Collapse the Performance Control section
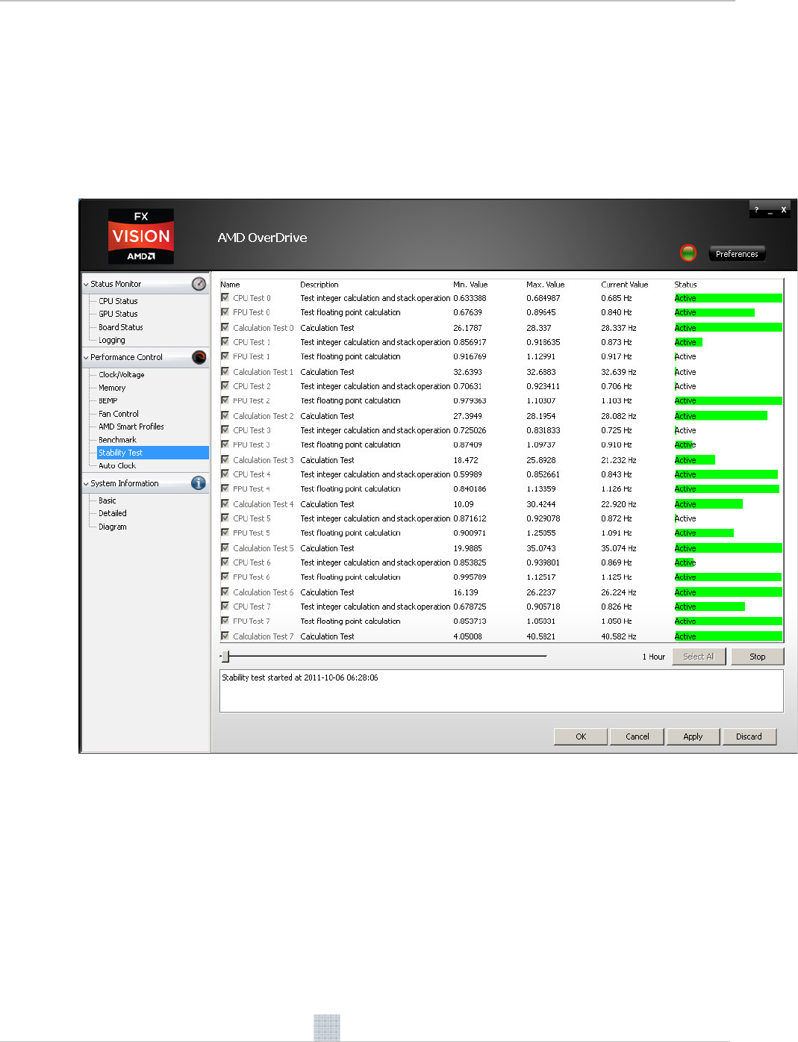The height and width of the screenshot is (1042, 798). pyautogui.click(x=86, y=358)
